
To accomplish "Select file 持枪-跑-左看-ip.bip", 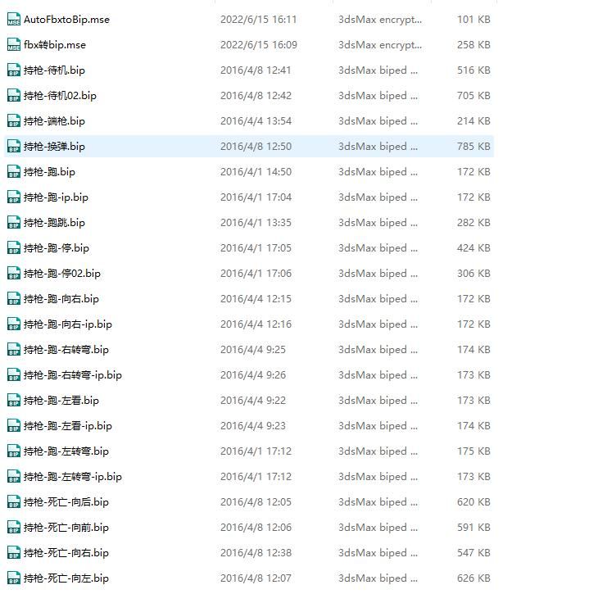I will (x=68, y=426).
